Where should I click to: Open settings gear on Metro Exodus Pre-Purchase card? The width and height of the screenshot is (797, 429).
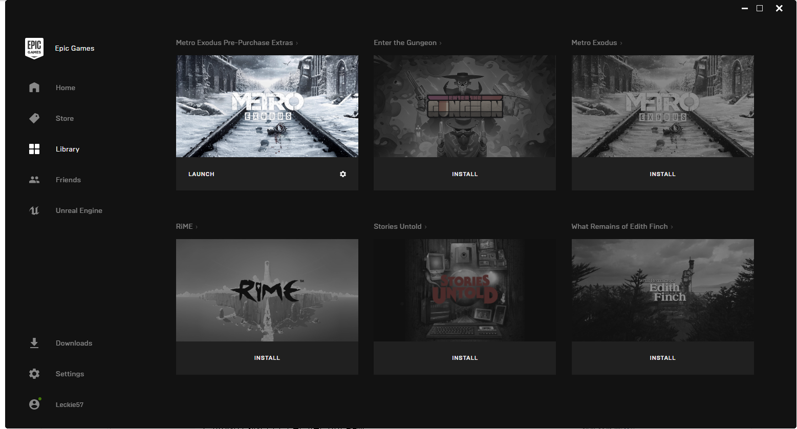point(343,174)
